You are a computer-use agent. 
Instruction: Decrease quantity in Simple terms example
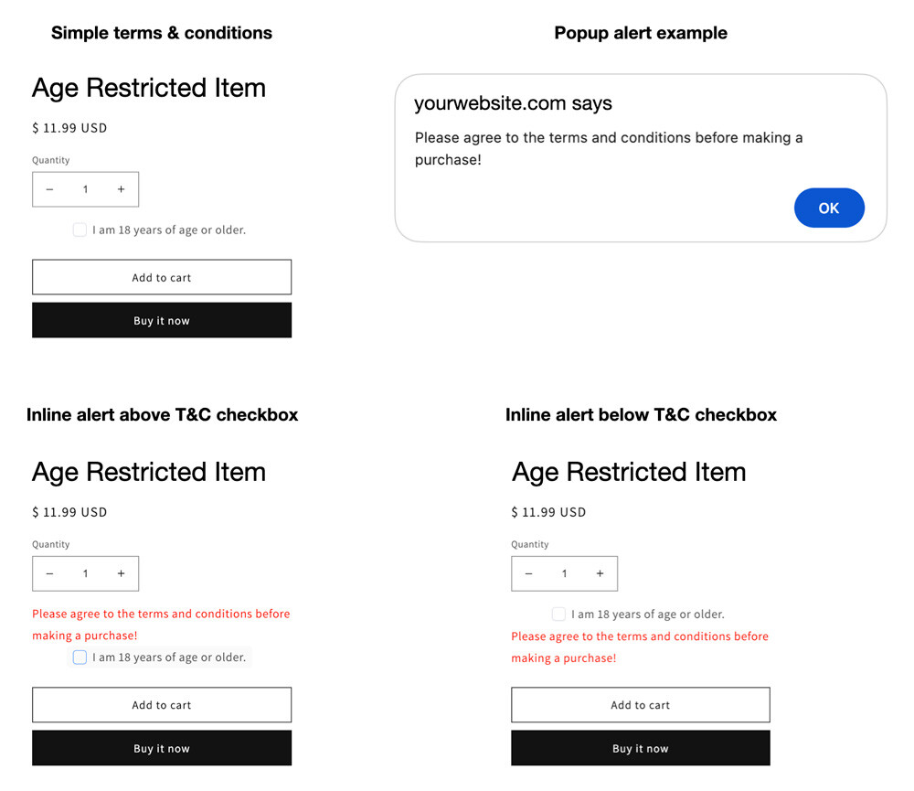tap(49, 189)
